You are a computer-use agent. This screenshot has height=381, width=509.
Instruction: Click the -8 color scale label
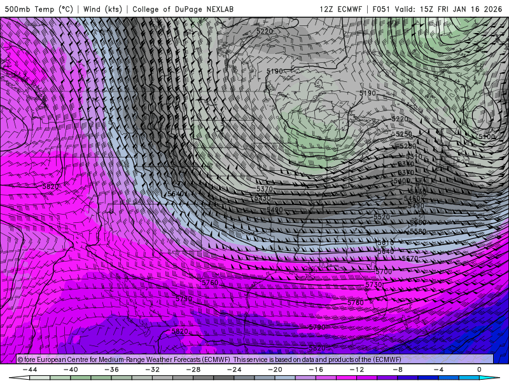pyautogui.click(x=398, y=370)
